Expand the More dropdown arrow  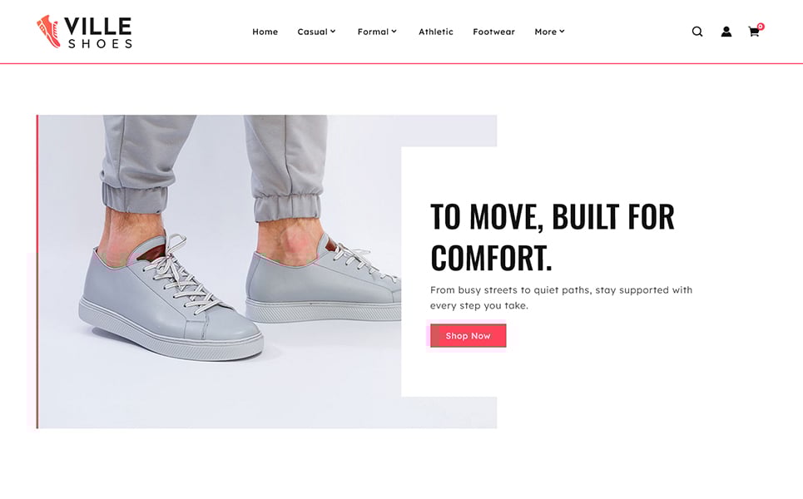coord(562,32)
